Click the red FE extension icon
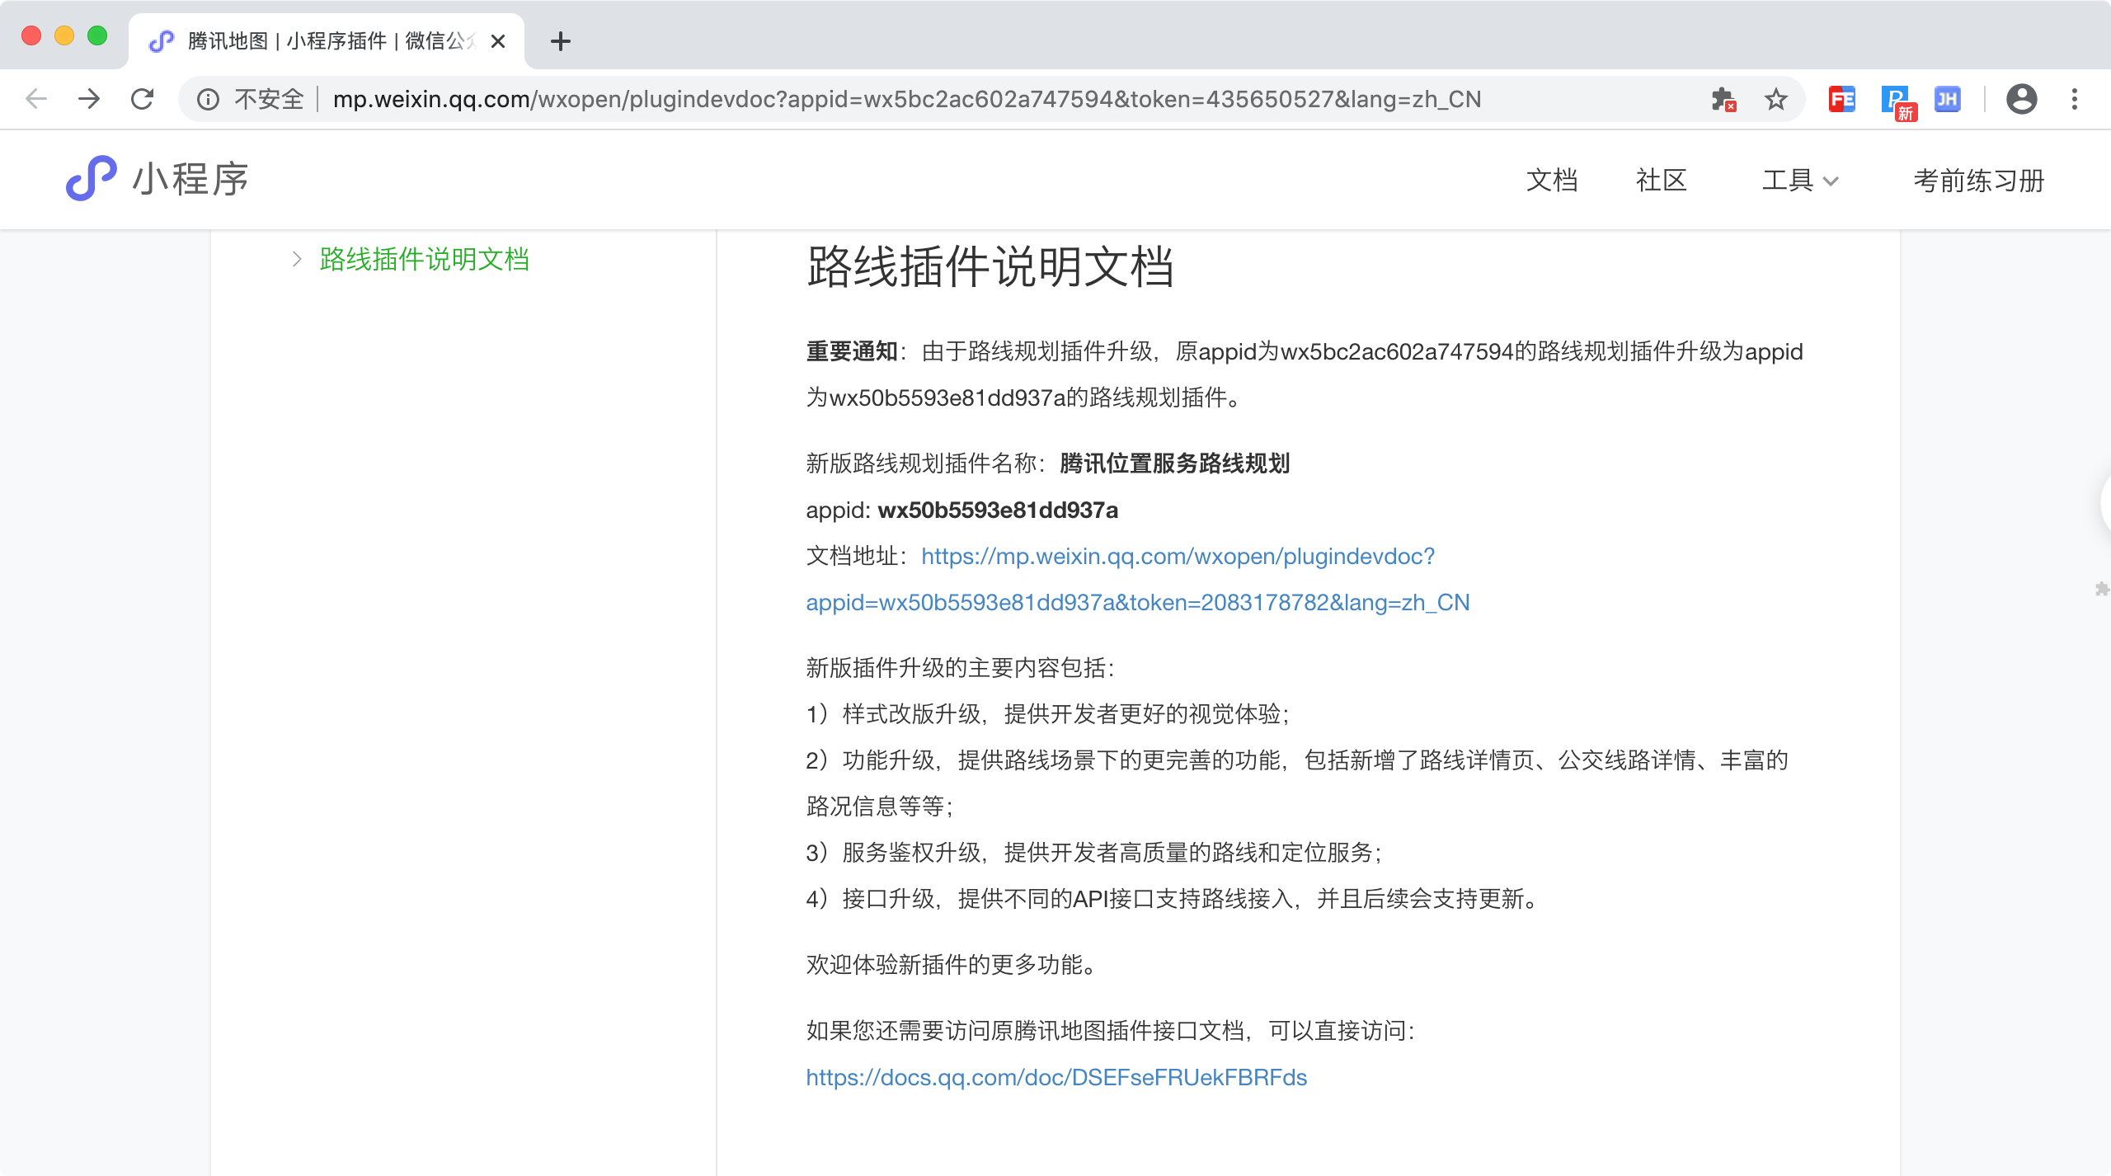Image resolution: width=2111 pixels, height=1176 pixels. coord(1841,100)
